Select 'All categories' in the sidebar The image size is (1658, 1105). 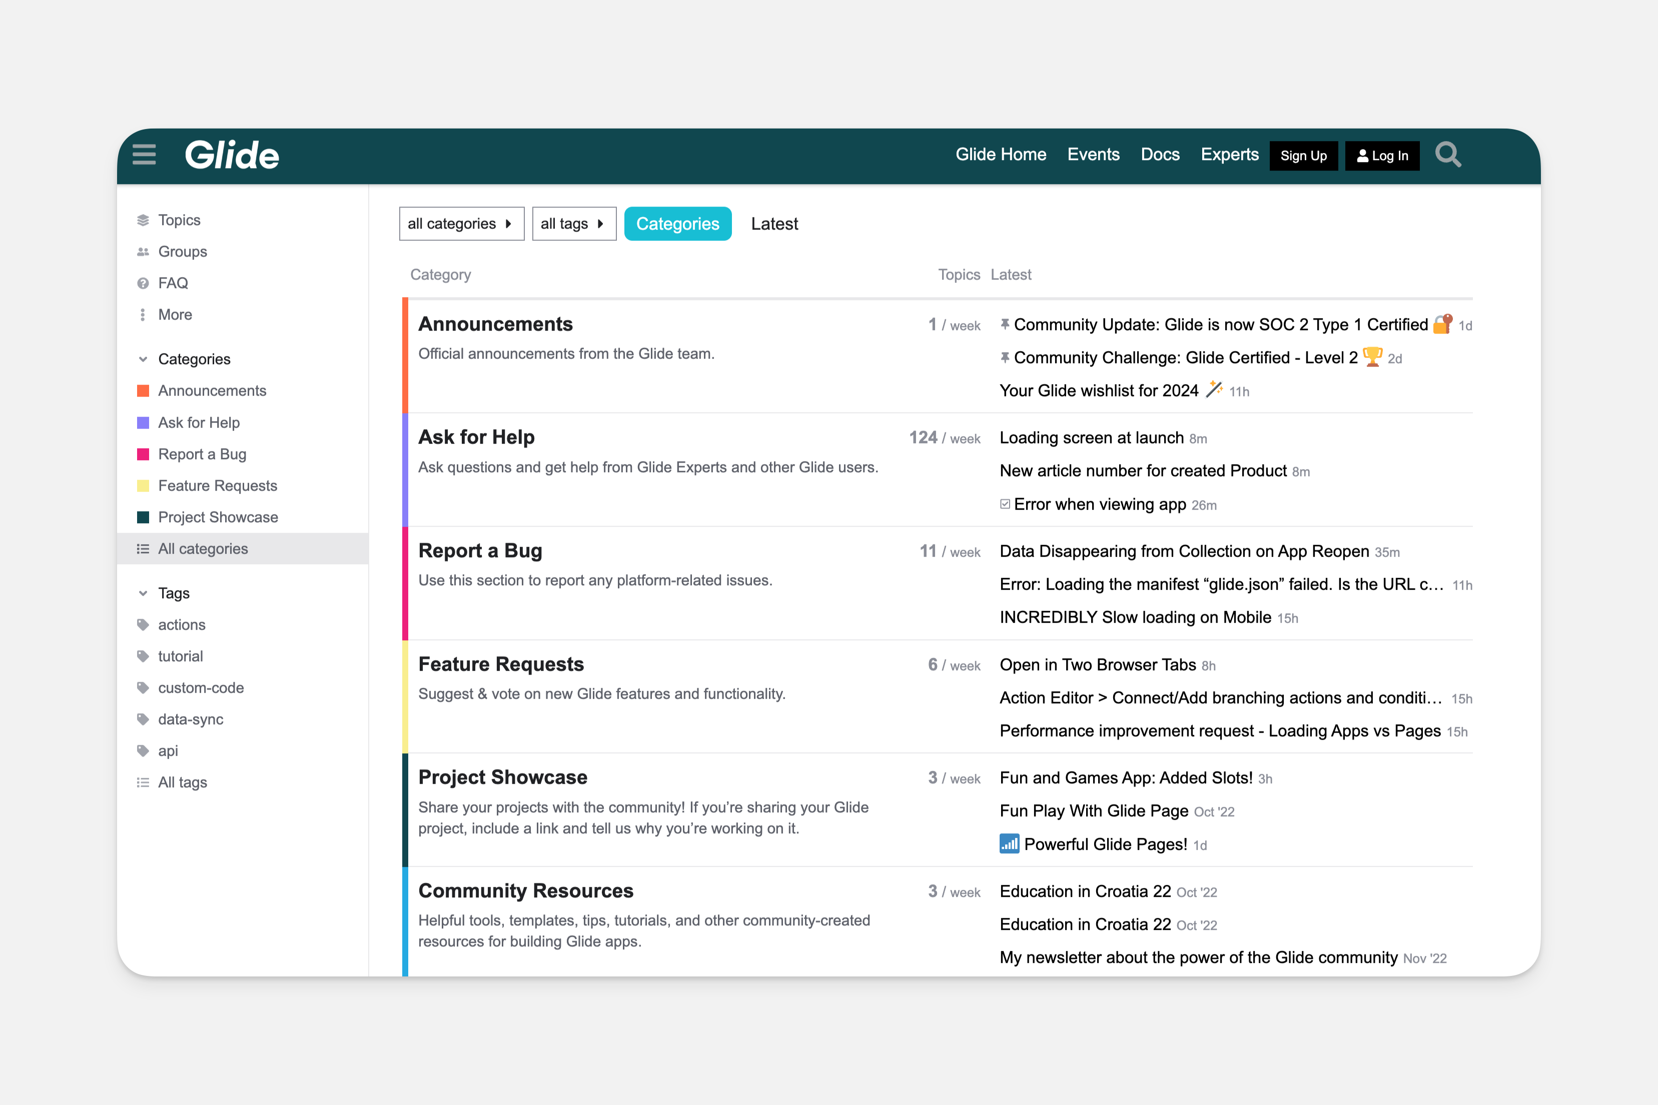tap(242, 549)
